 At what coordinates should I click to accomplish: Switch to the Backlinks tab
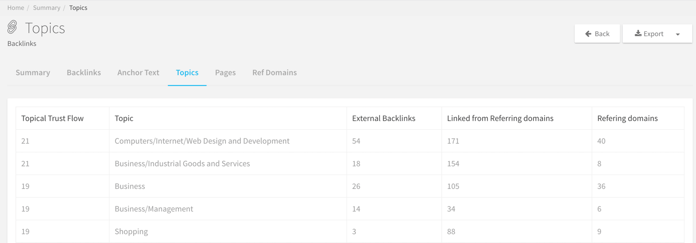click(84, 72)
